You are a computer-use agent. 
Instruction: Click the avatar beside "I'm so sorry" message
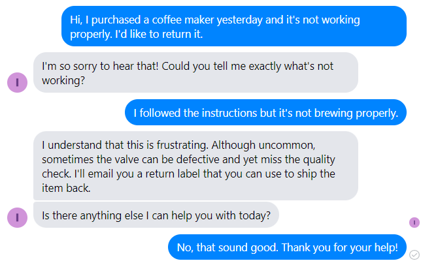pos(17,82)
